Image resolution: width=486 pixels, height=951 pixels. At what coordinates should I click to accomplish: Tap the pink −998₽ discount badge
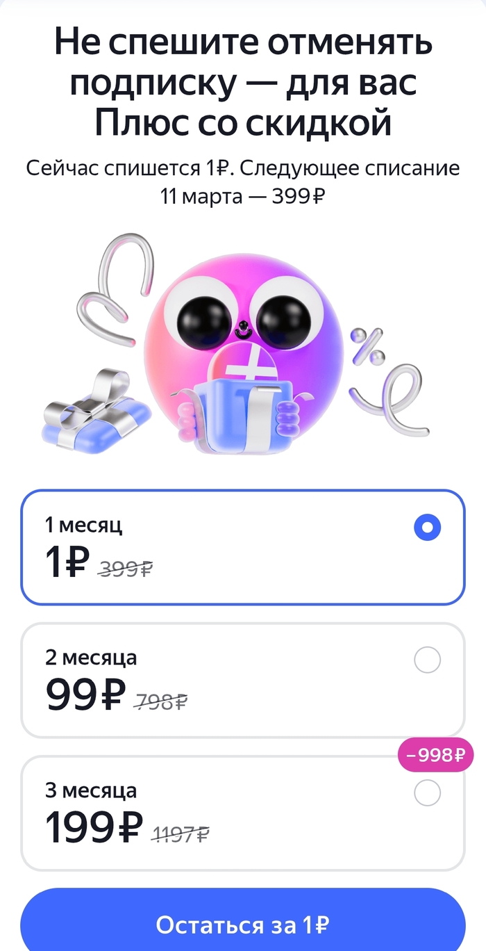click(x=435, y=755)
